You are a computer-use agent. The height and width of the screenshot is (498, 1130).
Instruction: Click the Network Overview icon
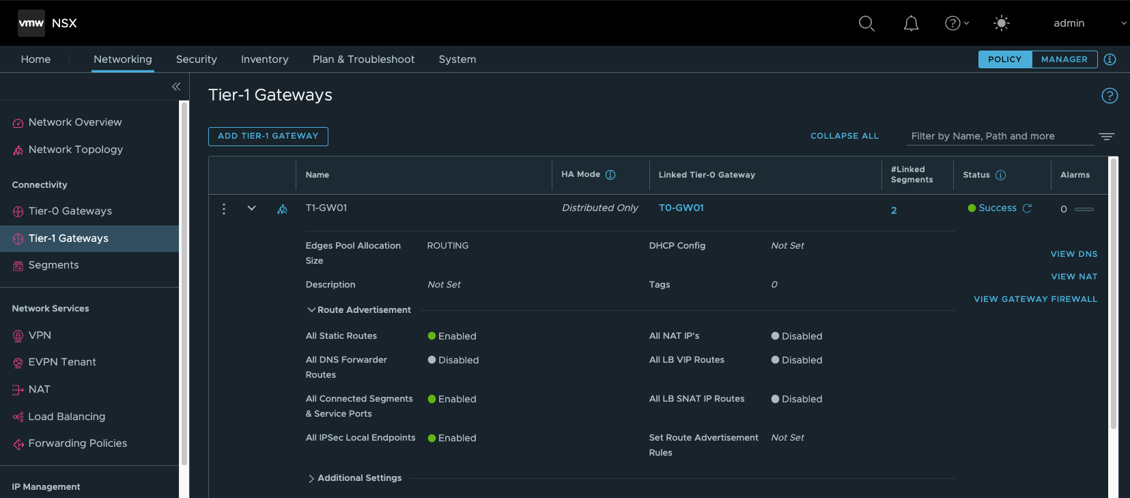[x=18, y=123]
